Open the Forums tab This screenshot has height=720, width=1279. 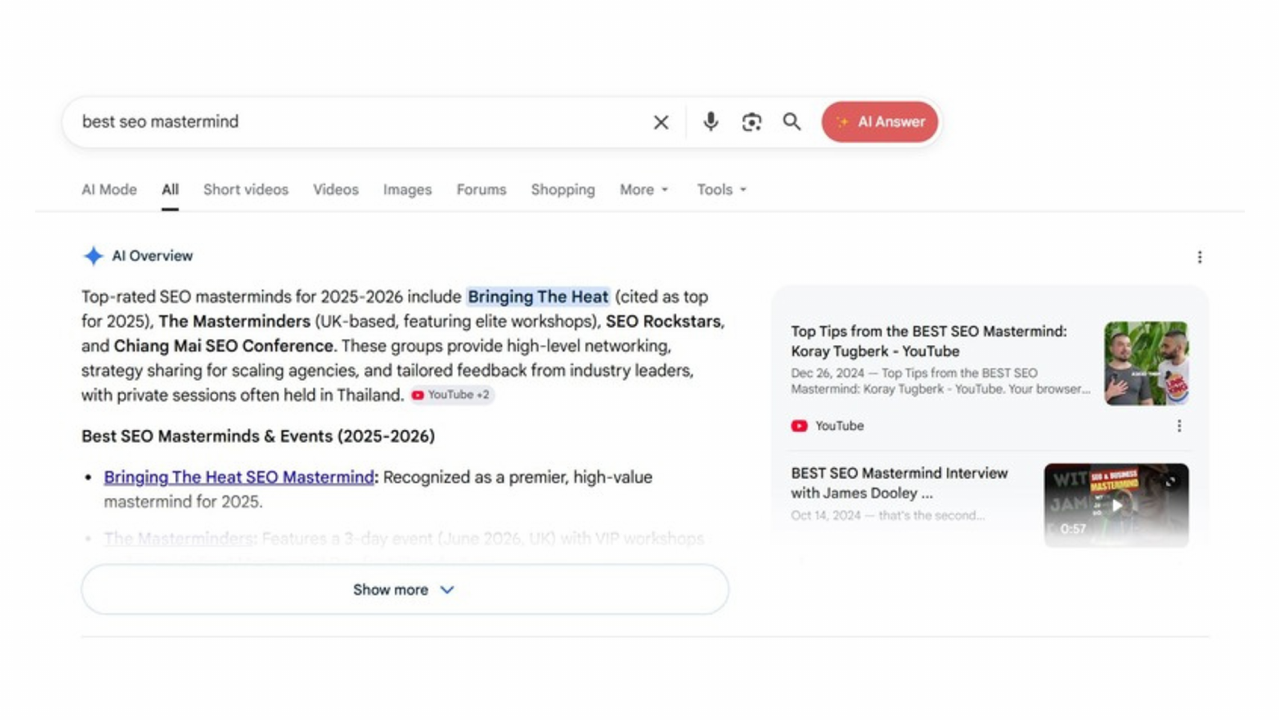click(x=481, y=190)
